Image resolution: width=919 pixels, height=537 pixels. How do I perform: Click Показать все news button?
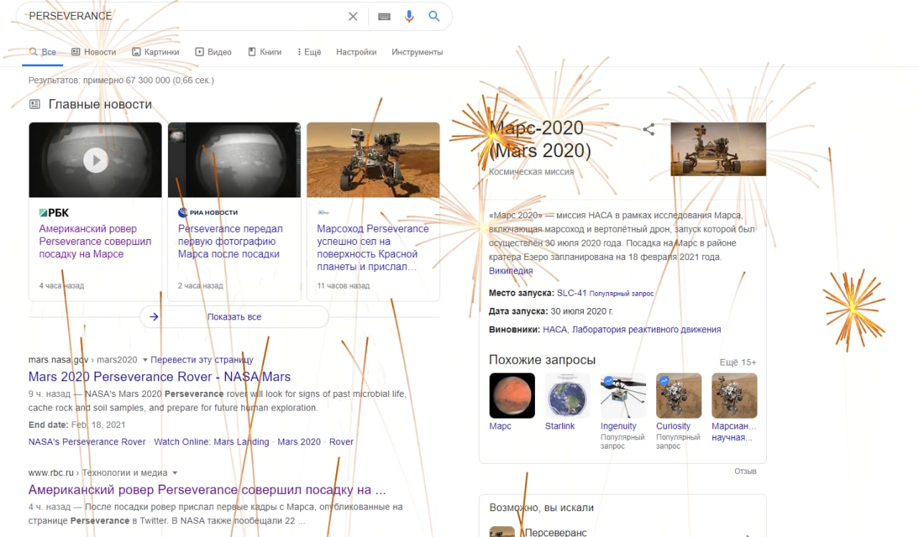(x=234, y=317)
